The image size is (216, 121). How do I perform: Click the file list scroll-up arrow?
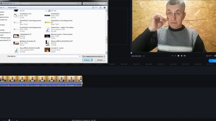(x=106, y=10)
